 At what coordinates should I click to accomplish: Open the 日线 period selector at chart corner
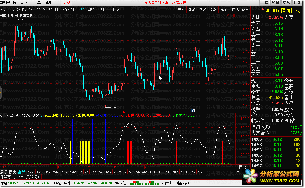tap(242, 167)
